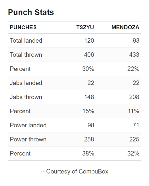This screenshot has width=150, height=186.
Task: Click Mendoza's power thrown value 225
Action: tap(134, 139)
